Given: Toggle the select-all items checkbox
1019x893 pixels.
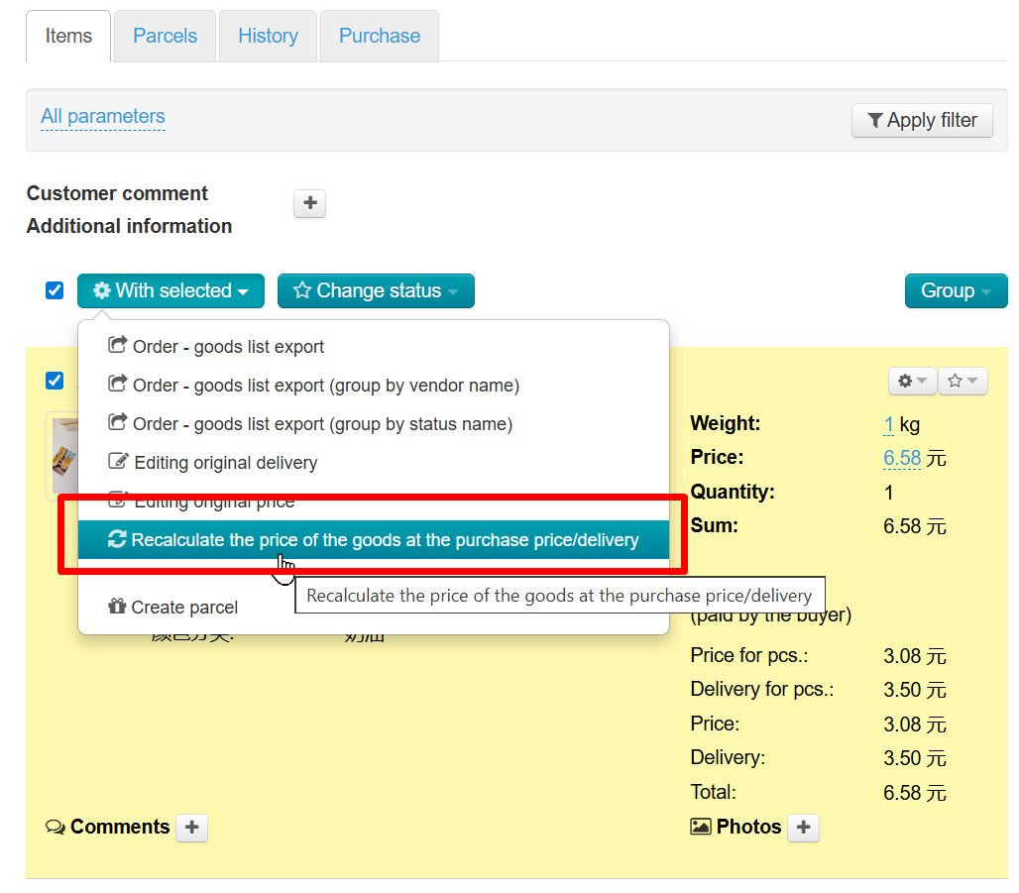Looking at the screenshot, I should [55, 290].
